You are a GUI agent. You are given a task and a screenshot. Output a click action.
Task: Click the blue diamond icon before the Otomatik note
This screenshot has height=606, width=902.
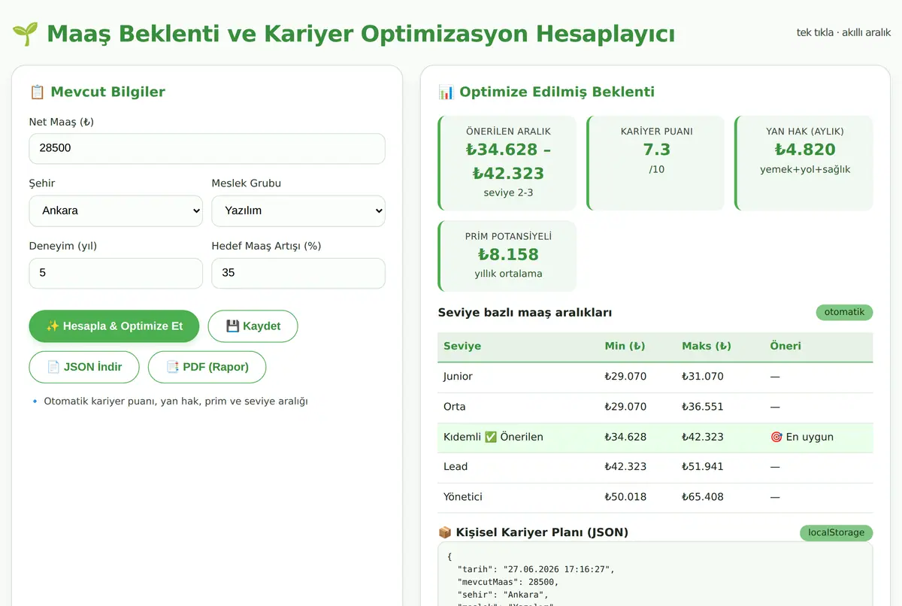[35, 401]
